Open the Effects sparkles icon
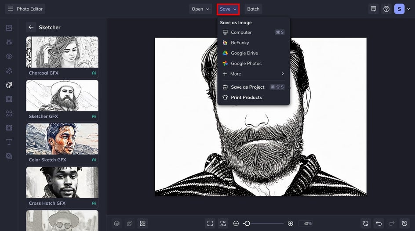 (x=9, y=71)
